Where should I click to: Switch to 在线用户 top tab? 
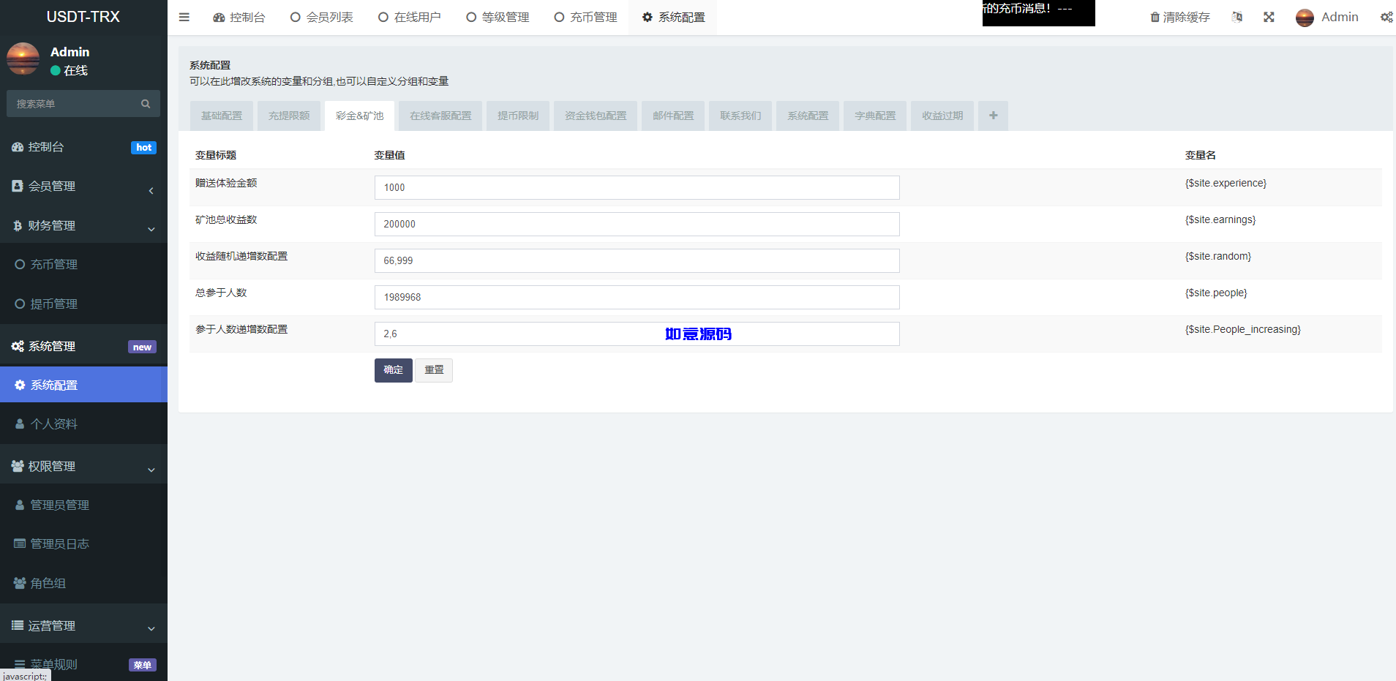(410, 17)
